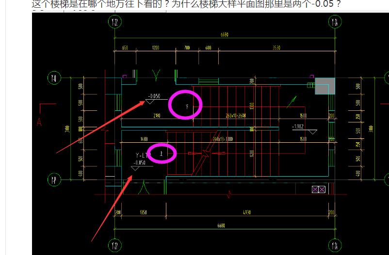The image size is (389, 255).
Task: Click the gray filled column block
Action: [325, 86]
